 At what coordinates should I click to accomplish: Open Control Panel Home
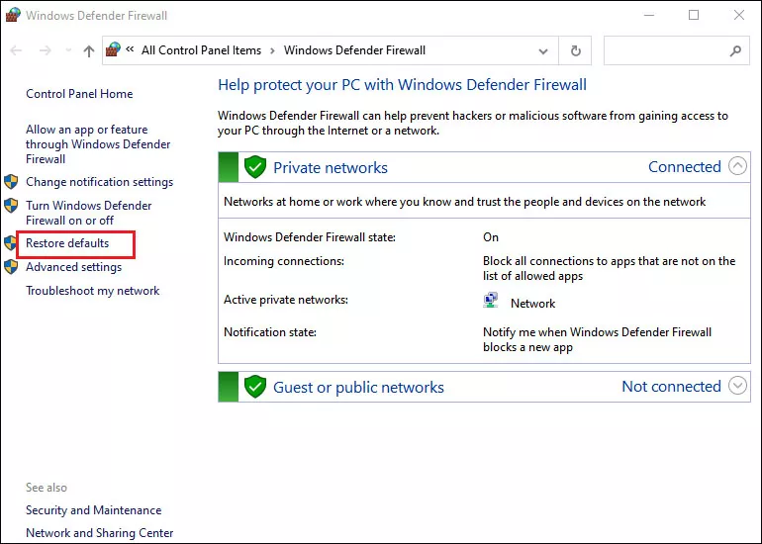[x=79, y=94]
